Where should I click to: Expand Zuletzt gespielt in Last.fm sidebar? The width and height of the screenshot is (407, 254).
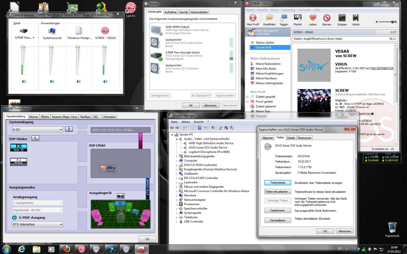point(247,97)
